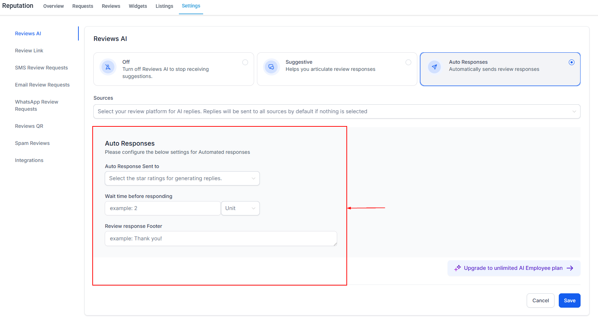The image size is (598, 319).
Task: Open the Requests tab
Action: 83,6
